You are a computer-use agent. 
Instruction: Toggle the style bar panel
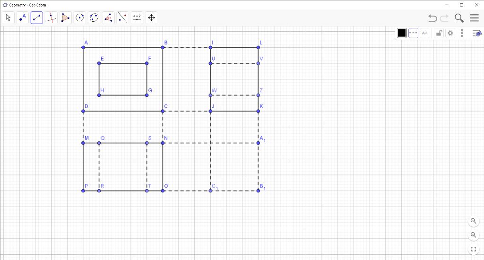pyautogui.click(x=477, y=33)
